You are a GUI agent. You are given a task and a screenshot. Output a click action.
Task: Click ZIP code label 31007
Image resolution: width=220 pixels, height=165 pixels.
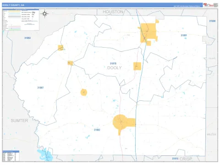40,88
